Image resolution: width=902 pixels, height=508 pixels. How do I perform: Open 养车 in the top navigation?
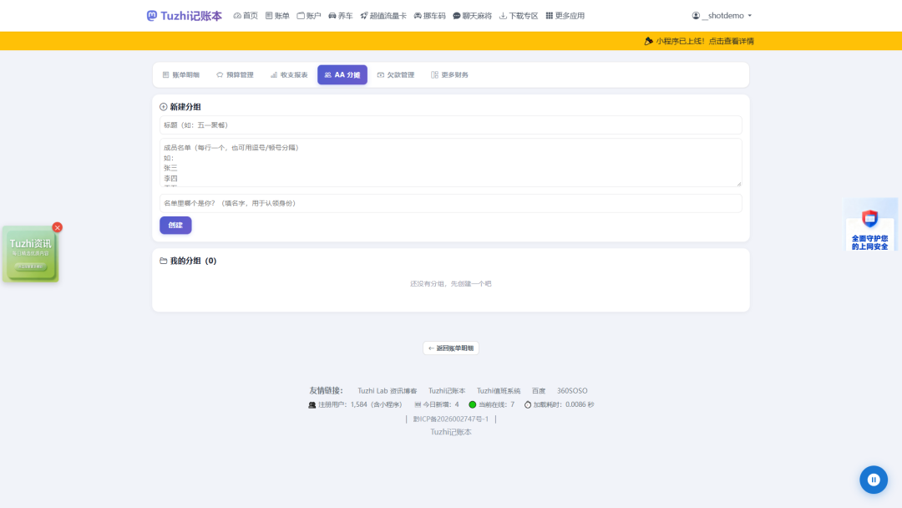[x=341, y=16]
